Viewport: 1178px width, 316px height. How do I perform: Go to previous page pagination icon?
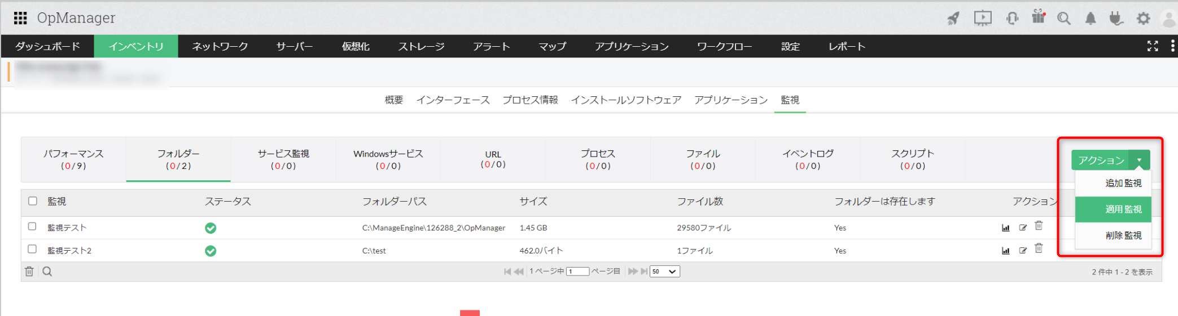[519, 272]
